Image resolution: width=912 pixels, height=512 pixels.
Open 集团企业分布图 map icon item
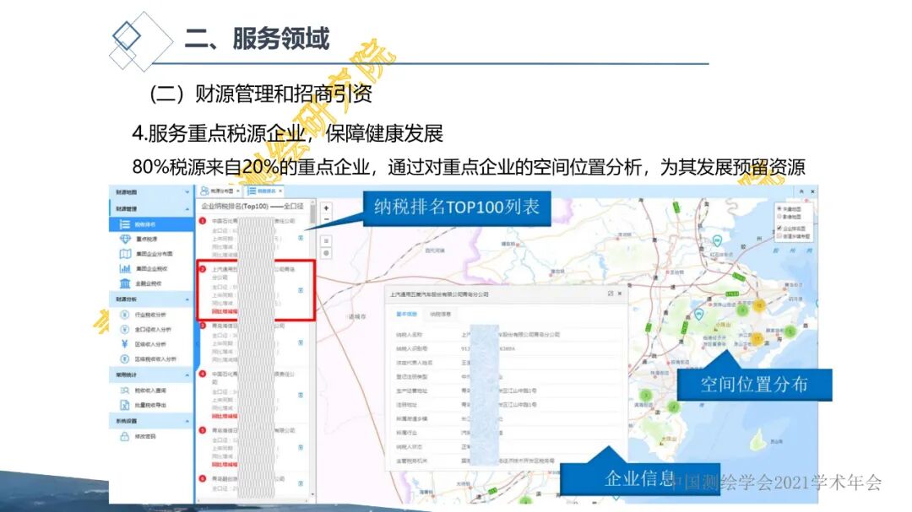click(150, 254)
